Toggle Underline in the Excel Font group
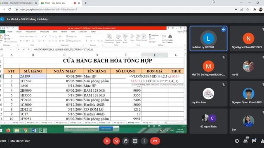264x148 pixels. coord(27,41)
